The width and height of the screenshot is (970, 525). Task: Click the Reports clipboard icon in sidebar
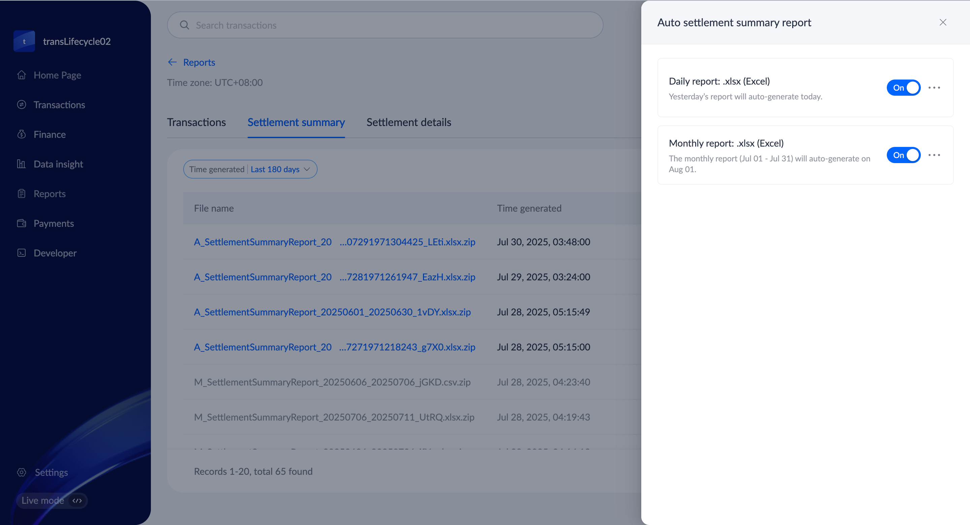(22, 193)
